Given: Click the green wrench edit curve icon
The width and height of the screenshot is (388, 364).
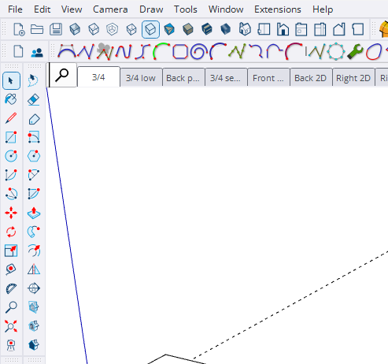Looking at the screenshot, I should tap(355, 51).
